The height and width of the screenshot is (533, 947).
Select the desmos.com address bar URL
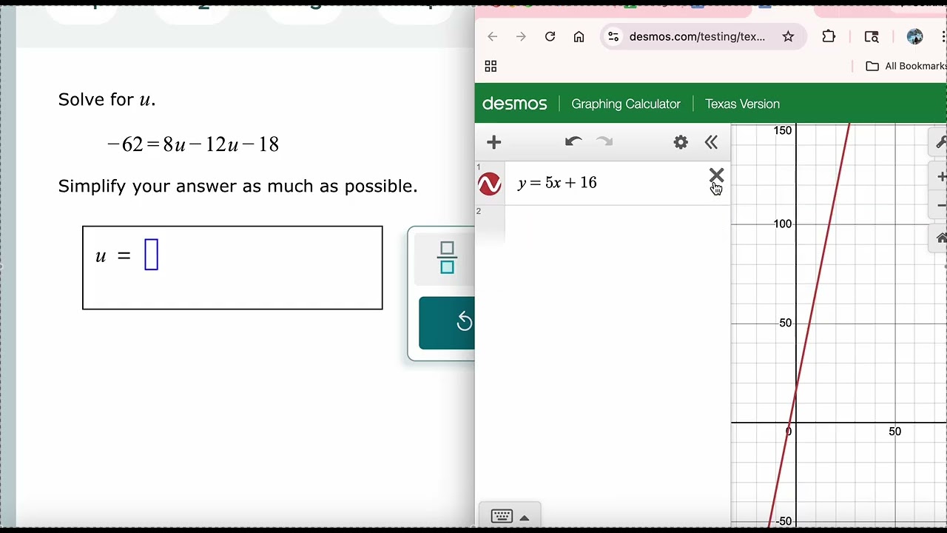(697, 36)
